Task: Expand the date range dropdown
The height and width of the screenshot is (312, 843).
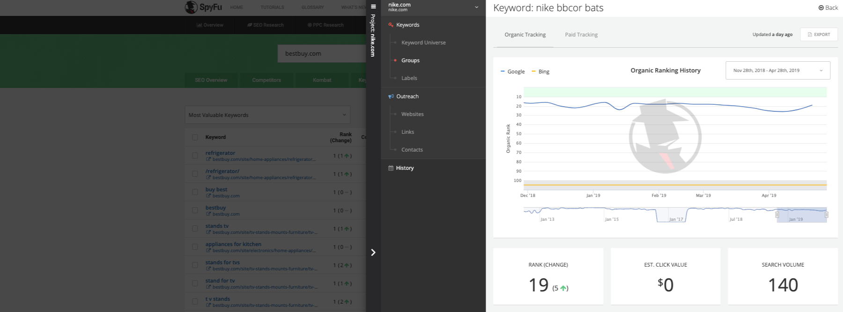Action: pos(777,71)
